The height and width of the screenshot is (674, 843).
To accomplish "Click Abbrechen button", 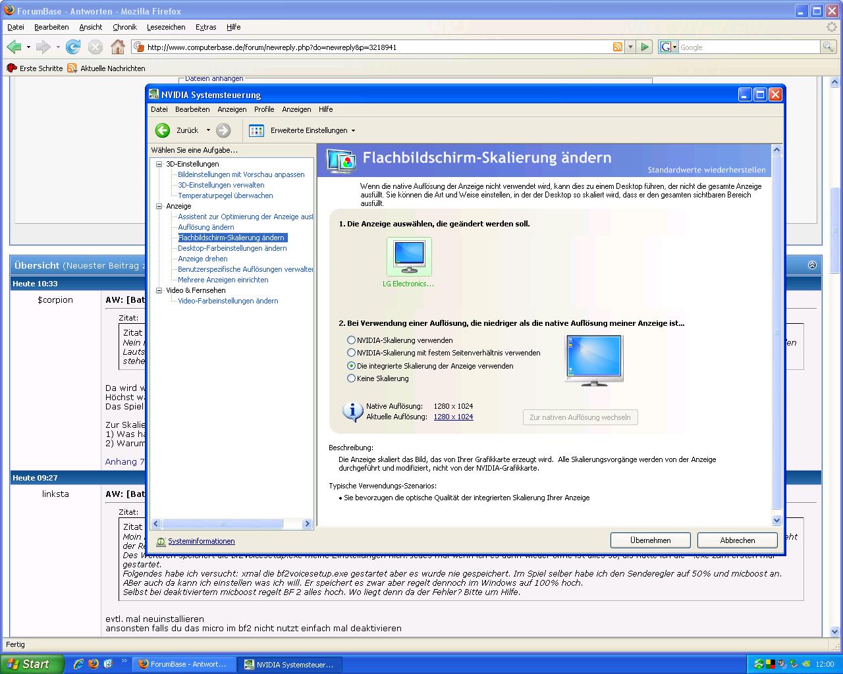I will point(738,540).
